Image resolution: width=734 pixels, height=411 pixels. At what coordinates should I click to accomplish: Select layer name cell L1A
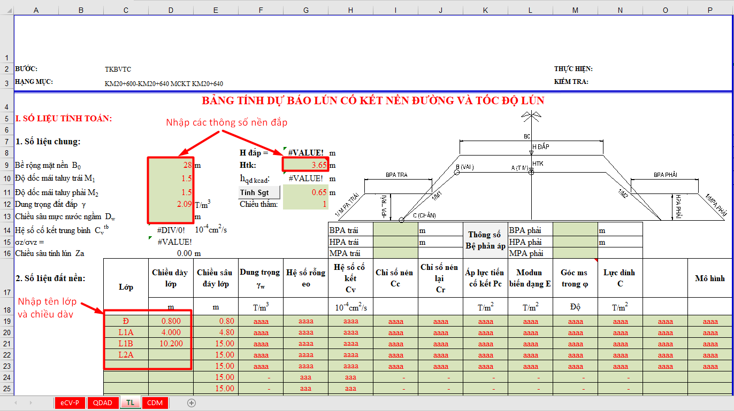(x=126, y=332)
